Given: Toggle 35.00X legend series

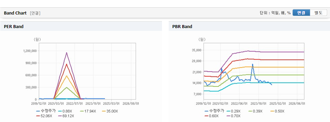Looking at the screenshot, I should click(x=110, y=111).
